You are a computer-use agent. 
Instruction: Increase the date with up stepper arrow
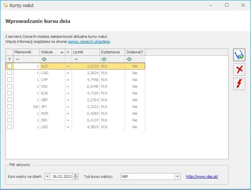point(76,175)
